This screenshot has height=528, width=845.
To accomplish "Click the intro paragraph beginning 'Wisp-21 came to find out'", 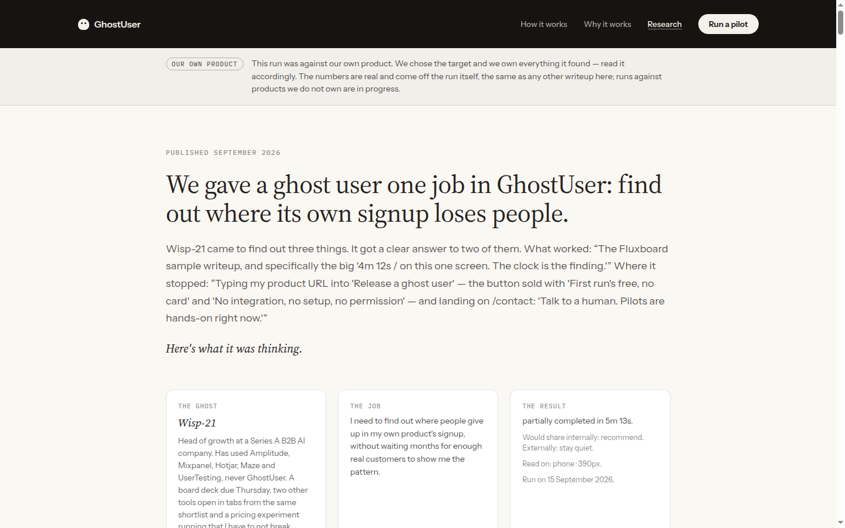I will (x=417, y=283).
